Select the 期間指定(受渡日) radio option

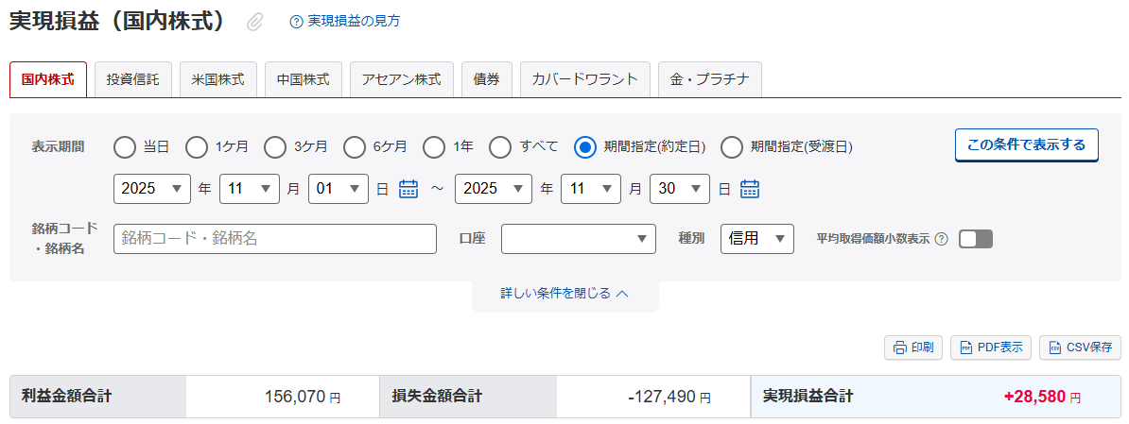[x=732, y=146]
